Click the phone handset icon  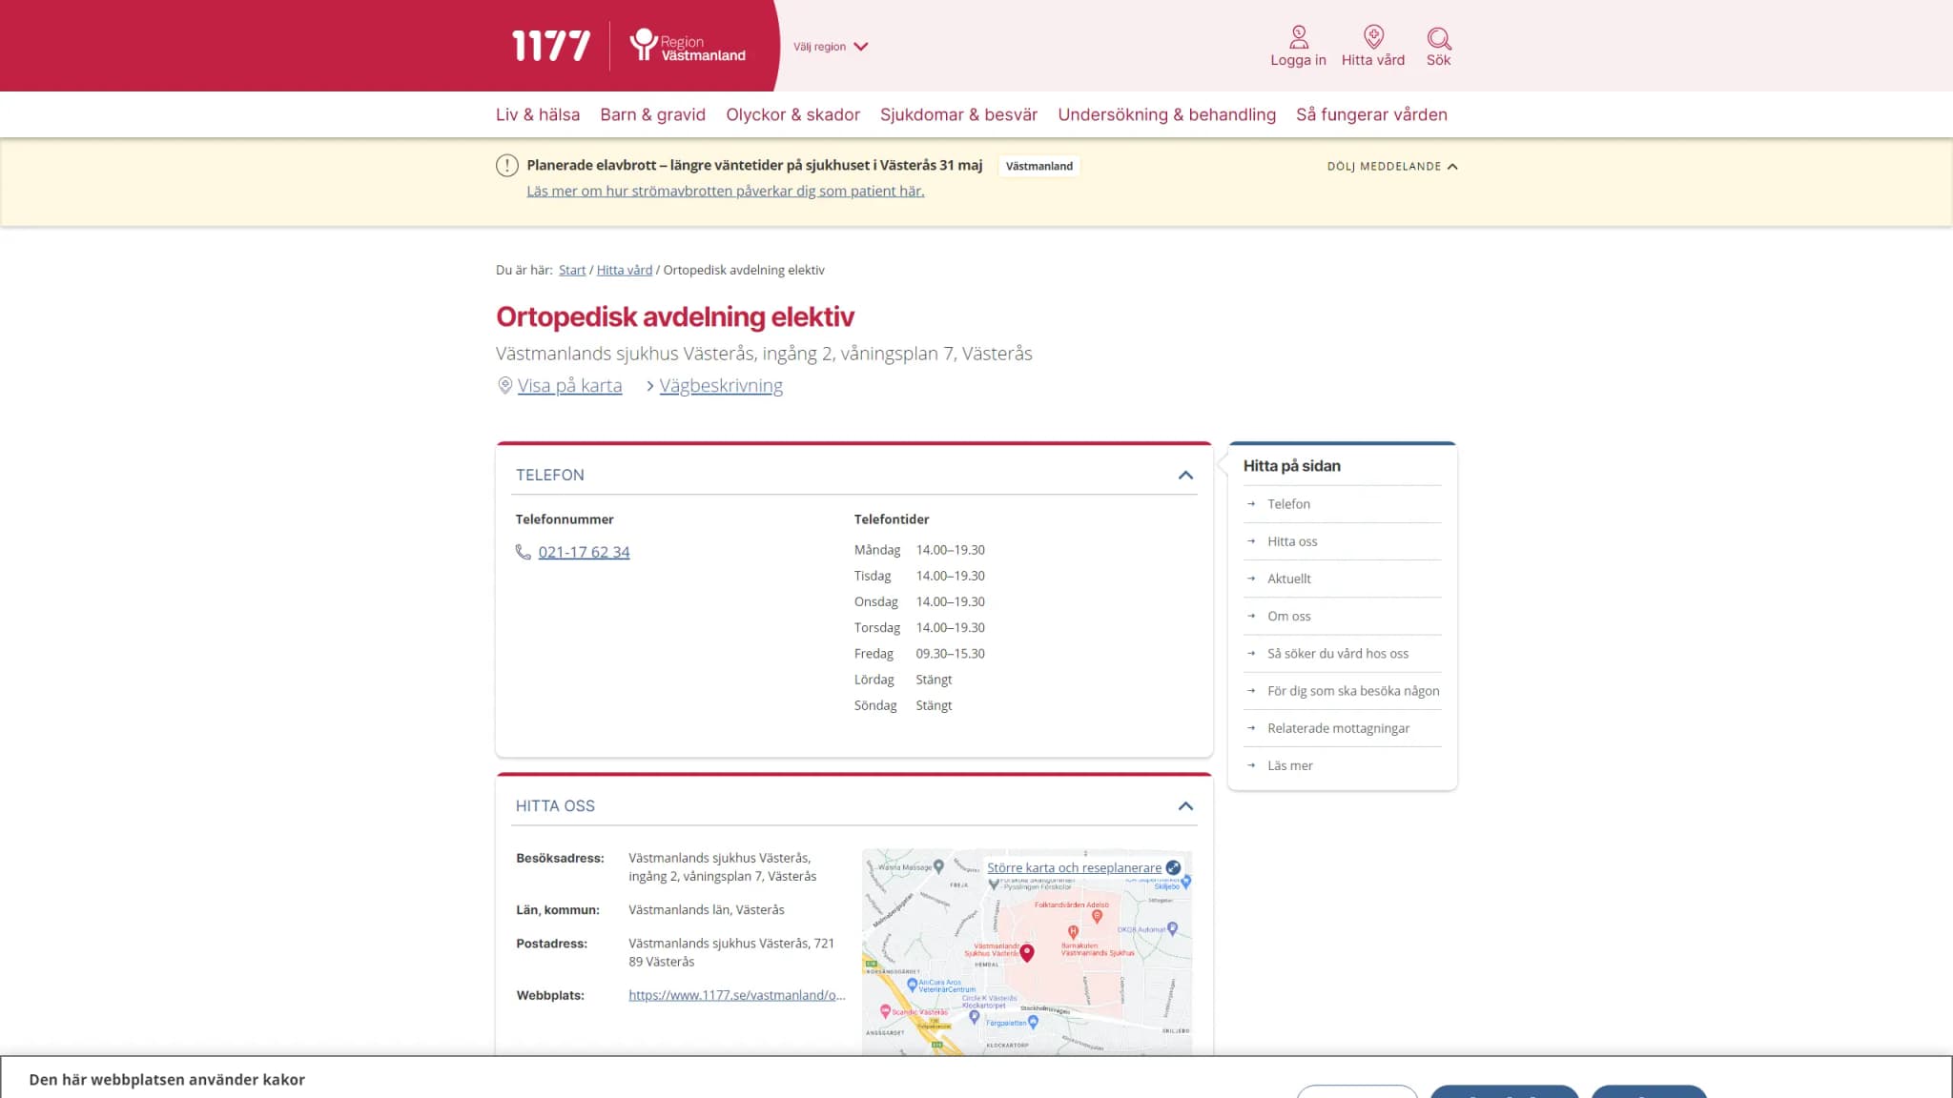[x=523, y=552]
